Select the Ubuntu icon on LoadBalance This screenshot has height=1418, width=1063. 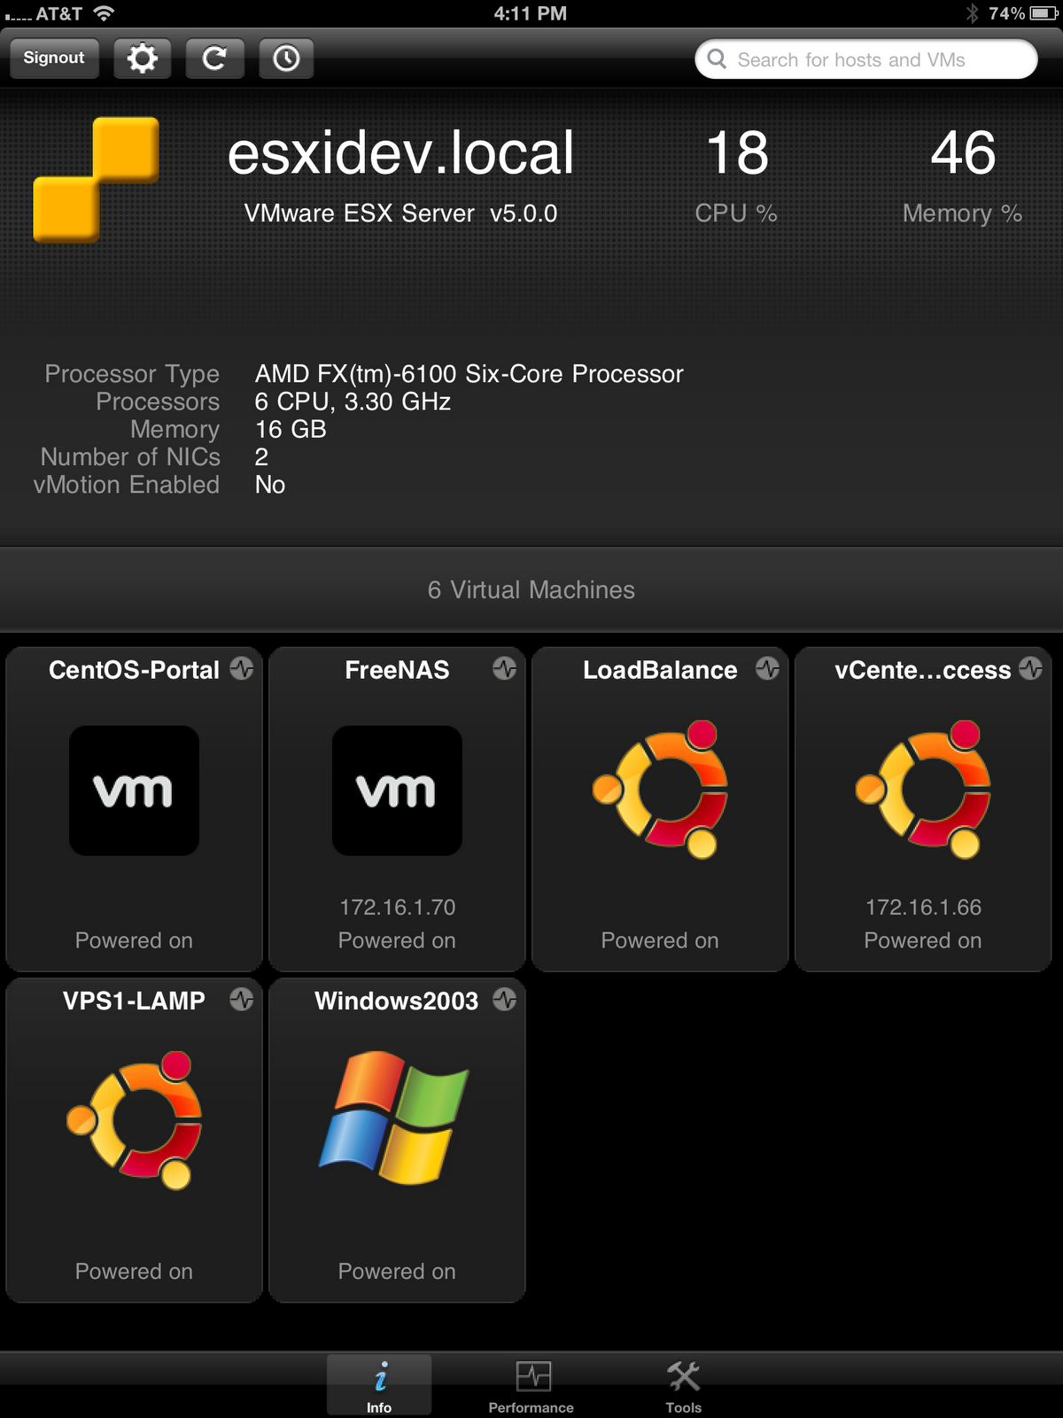point(660,791)
